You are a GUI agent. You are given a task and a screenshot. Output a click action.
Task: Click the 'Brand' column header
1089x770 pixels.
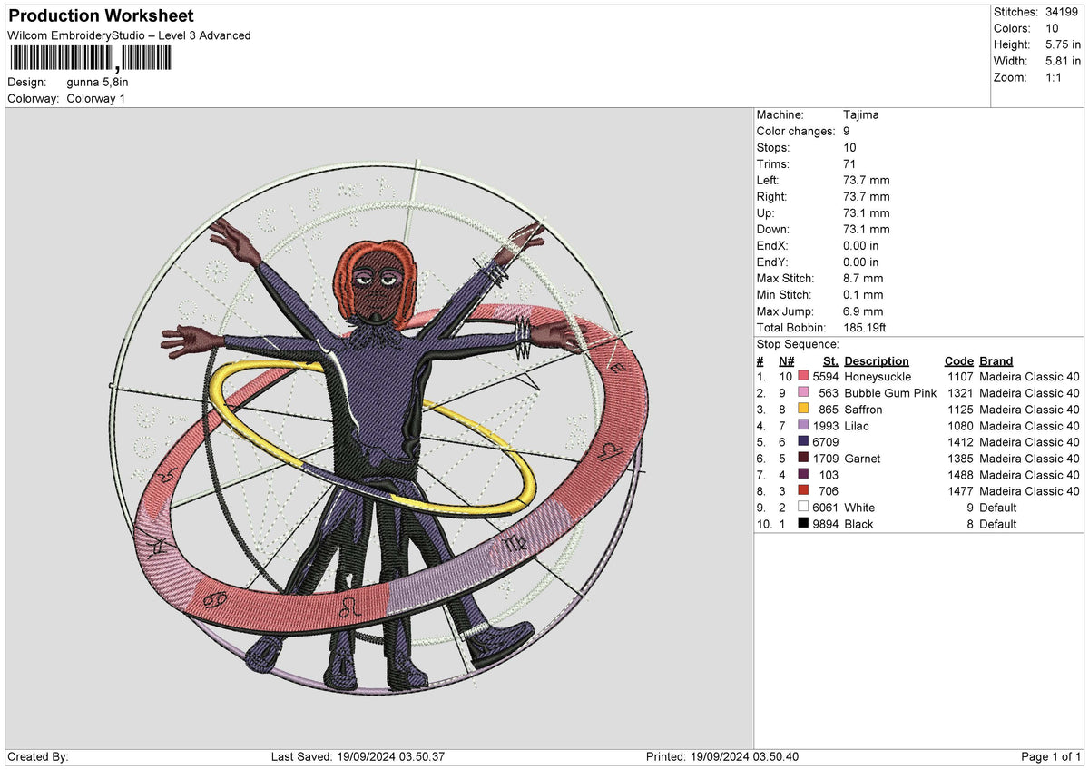996,360
